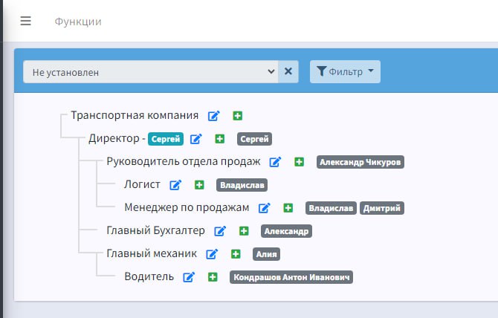Click the Кондрашов Антон Иванович tag
Image resolution: width=498 pixels, height=318 pixels.
click(291, 277)
